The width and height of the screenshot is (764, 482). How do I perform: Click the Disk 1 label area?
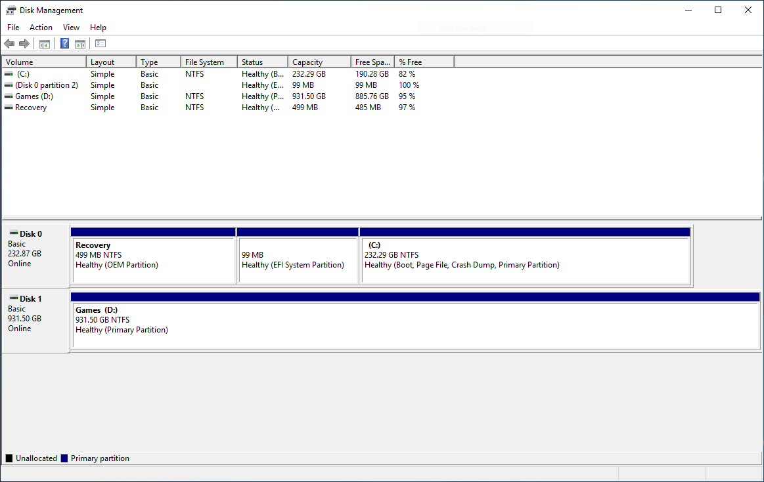pyautogui.click(x=30, y=298)
